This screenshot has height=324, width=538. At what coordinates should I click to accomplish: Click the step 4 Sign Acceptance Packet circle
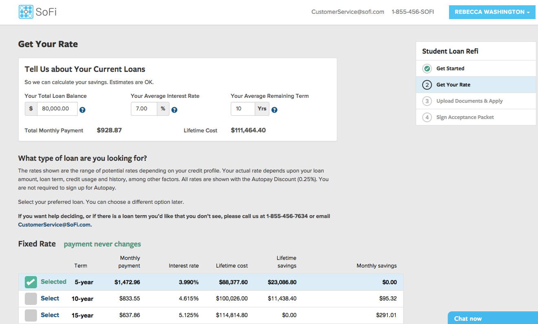point(427,117)
